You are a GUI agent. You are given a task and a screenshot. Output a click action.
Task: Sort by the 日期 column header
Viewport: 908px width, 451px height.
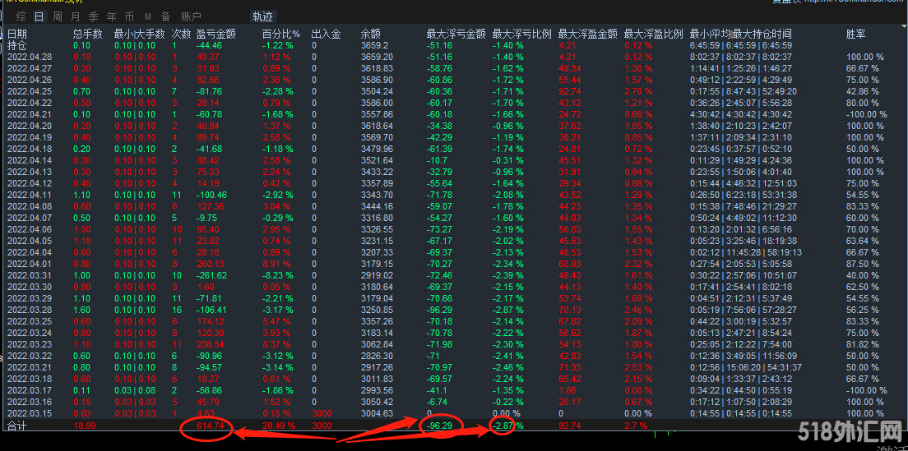click(16, 35)
